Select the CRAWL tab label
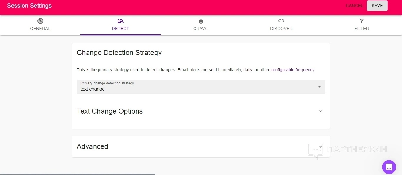 pyautogui.click(x=201, y=29)
